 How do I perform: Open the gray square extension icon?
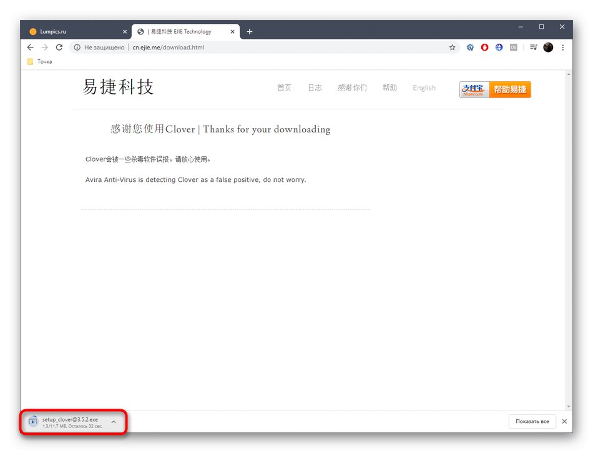[513, 47]
